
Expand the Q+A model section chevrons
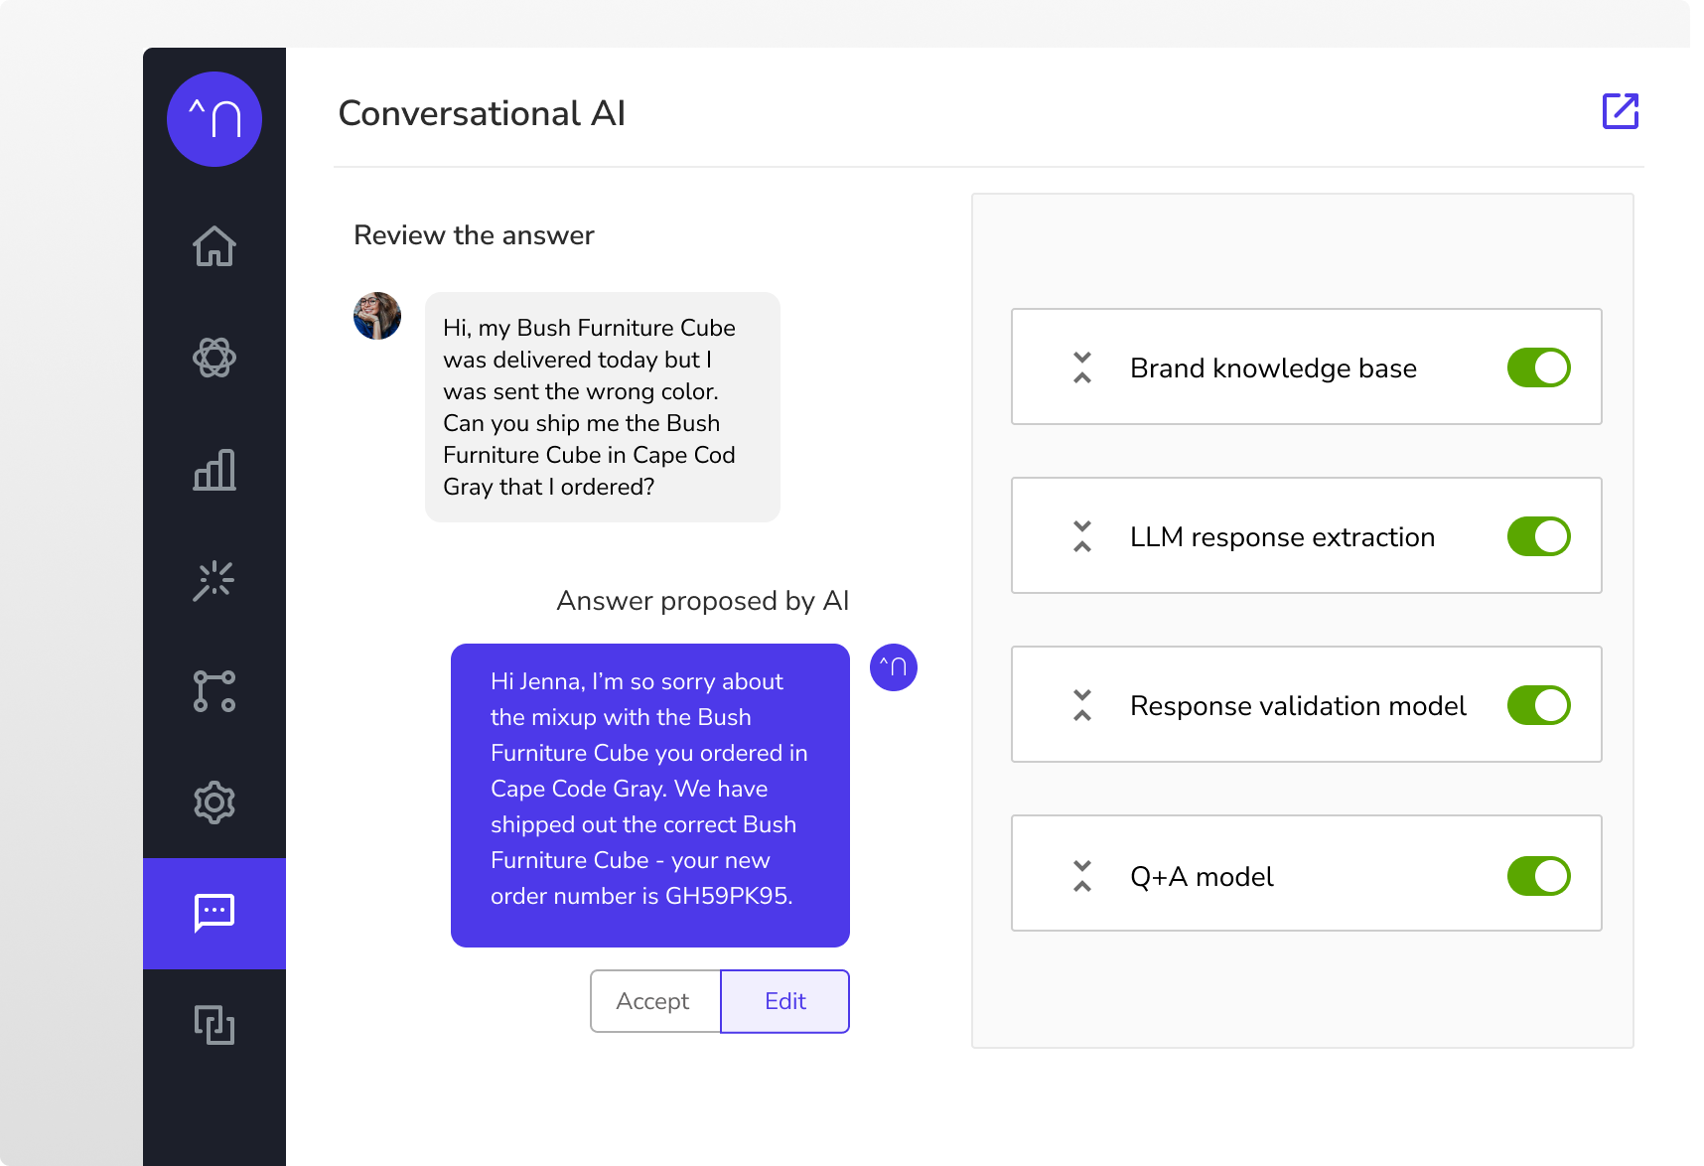click(1082, 876)
